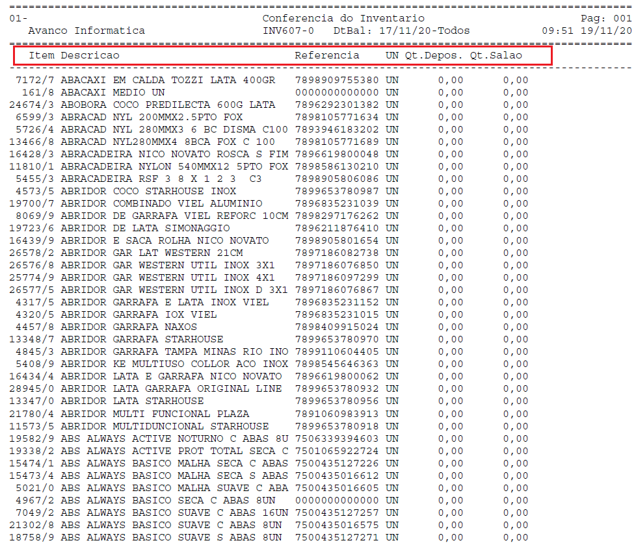Screen dimensions: 636x545
Task: Select ABRIDOR DE LATA SIMONAGGIO description
Action: [x=145, y=229]
